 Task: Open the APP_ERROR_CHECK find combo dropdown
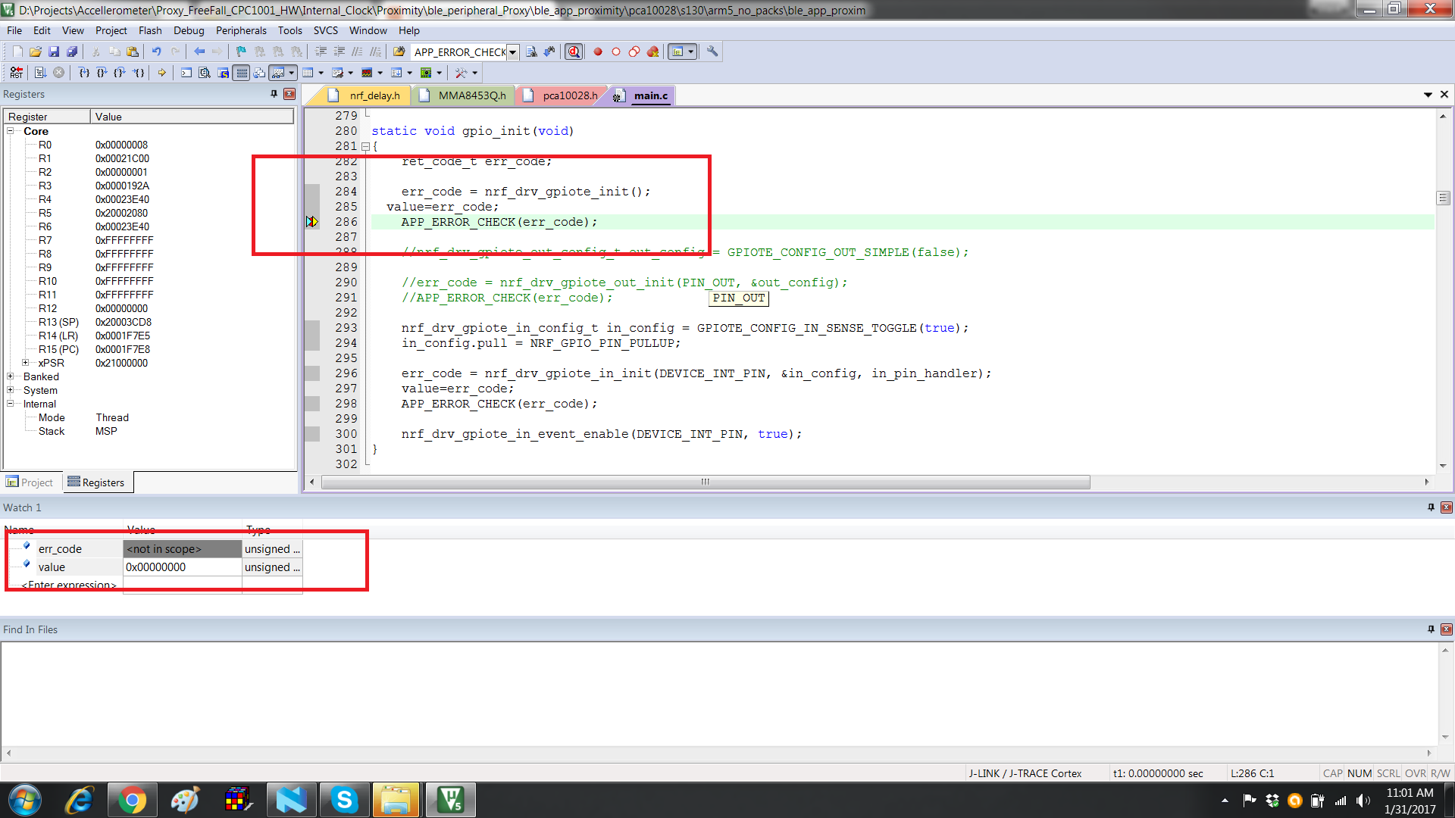513,52
